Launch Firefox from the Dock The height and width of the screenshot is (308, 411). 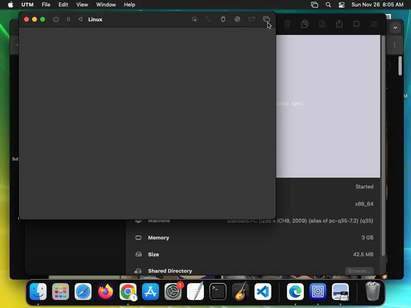106,292
